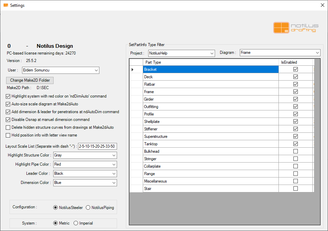Disable 'Auto-size scale diagram at Make2dAuto'
The image size is (328, 231).
click(8, 104)
